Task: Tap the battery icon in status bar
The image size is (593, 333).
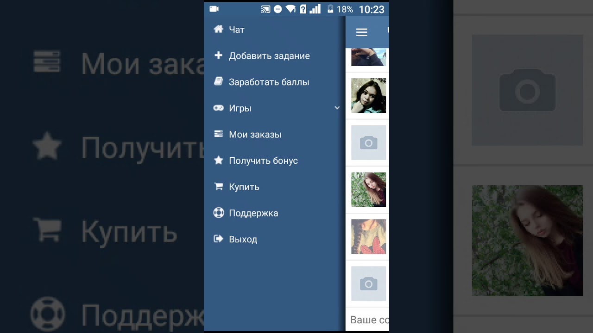Action: tap(330, 9)
